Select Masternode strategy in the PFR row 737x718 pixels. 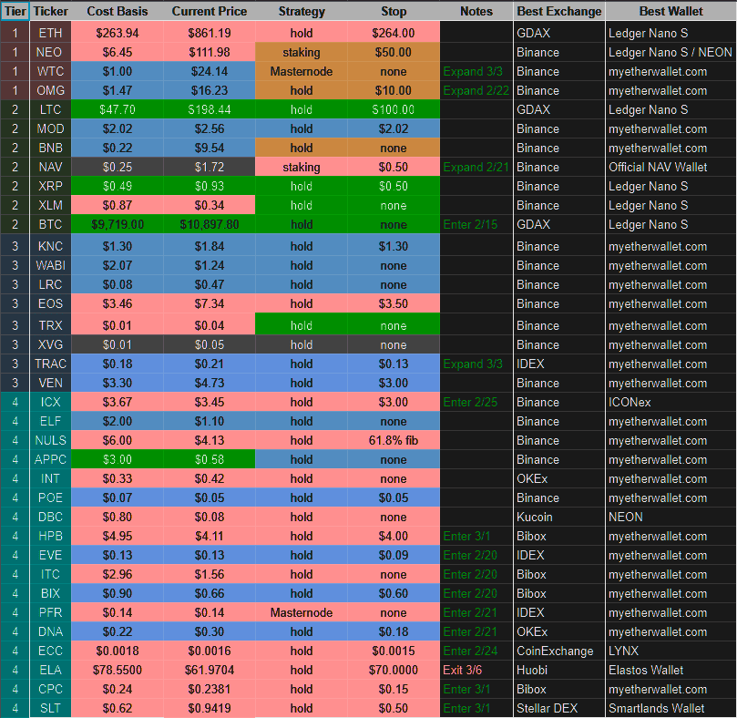click(x=302, y=612)
